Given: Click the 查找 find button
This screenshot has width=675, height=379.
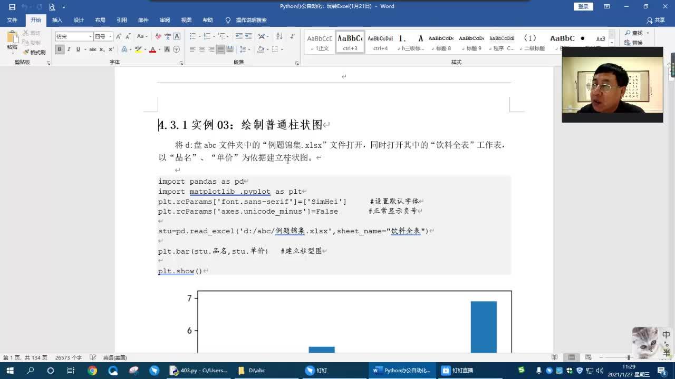Looking at the screenshot, I should pos(634,33).
